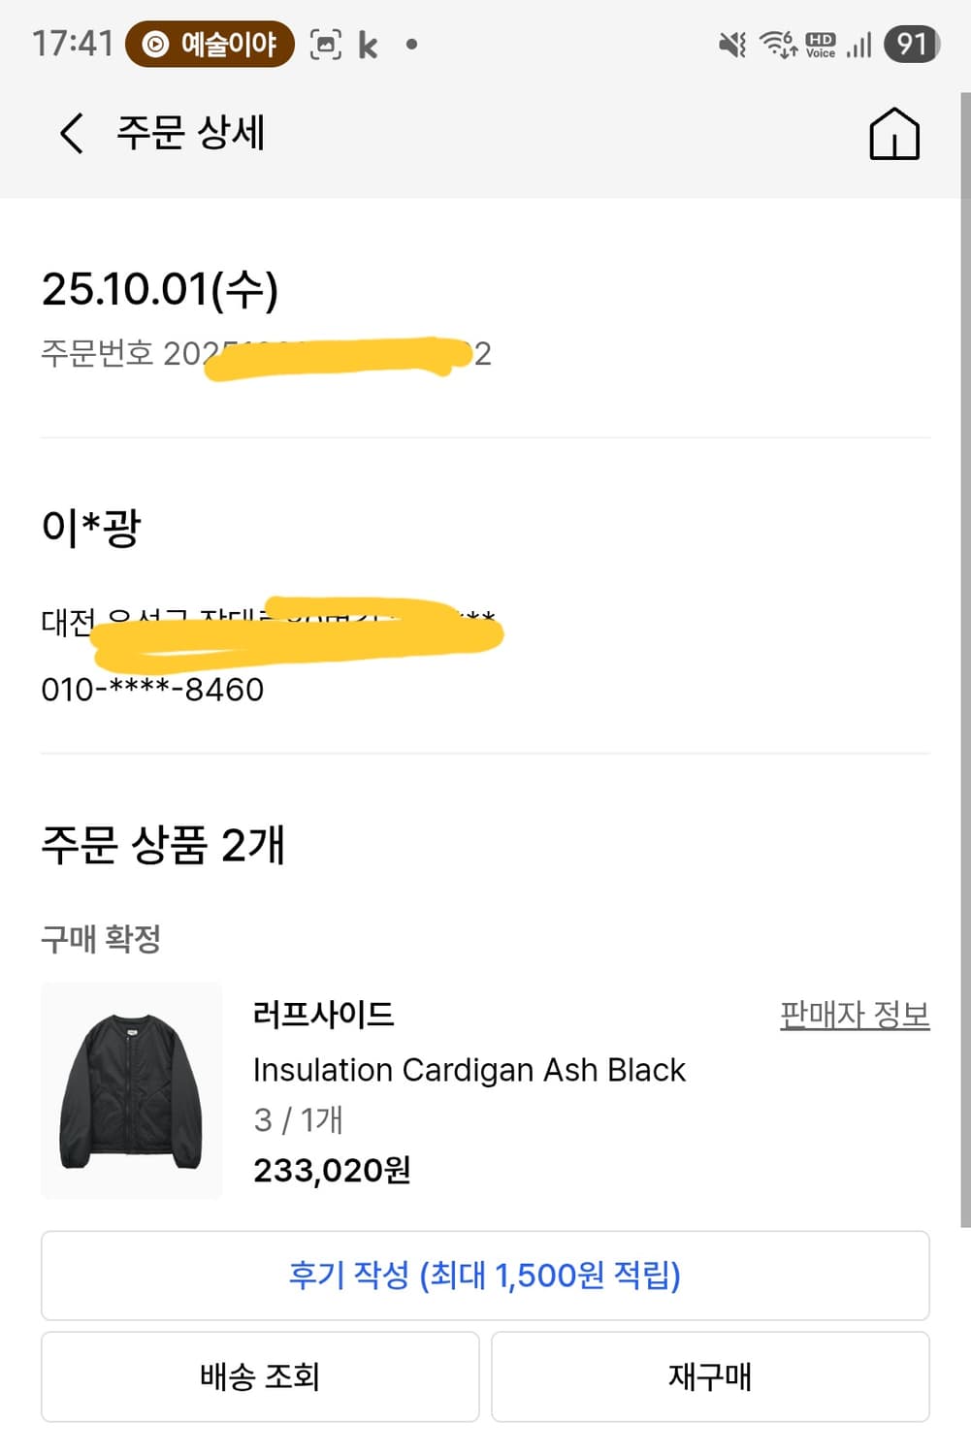Go to home via the house icon
The height and width of the screenshot is (1455, 971).
[893, 133]
